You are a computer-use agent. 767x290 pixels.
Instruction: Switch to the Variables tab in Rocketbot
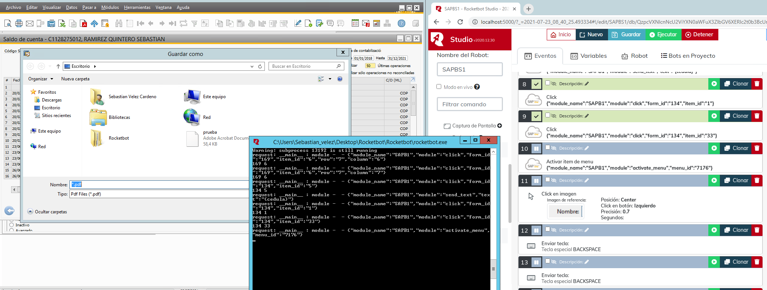[x=589, y=56]
